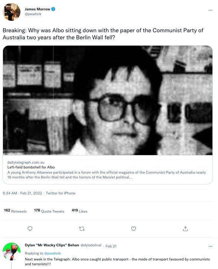218x269 pixels.
Task: Like the tweet with heart icon
Action: pyautogui.click(x=134, y=229)
